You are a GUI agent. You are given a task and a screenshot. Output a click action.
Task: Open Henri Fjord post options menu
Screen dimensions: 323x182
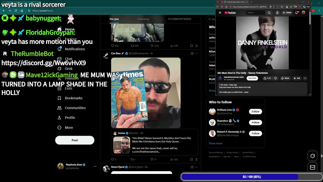[x=197, y=167]
